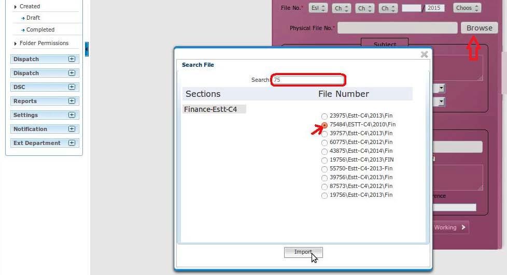
Task: Open the Draft folder item
Action: coord(33,18)
